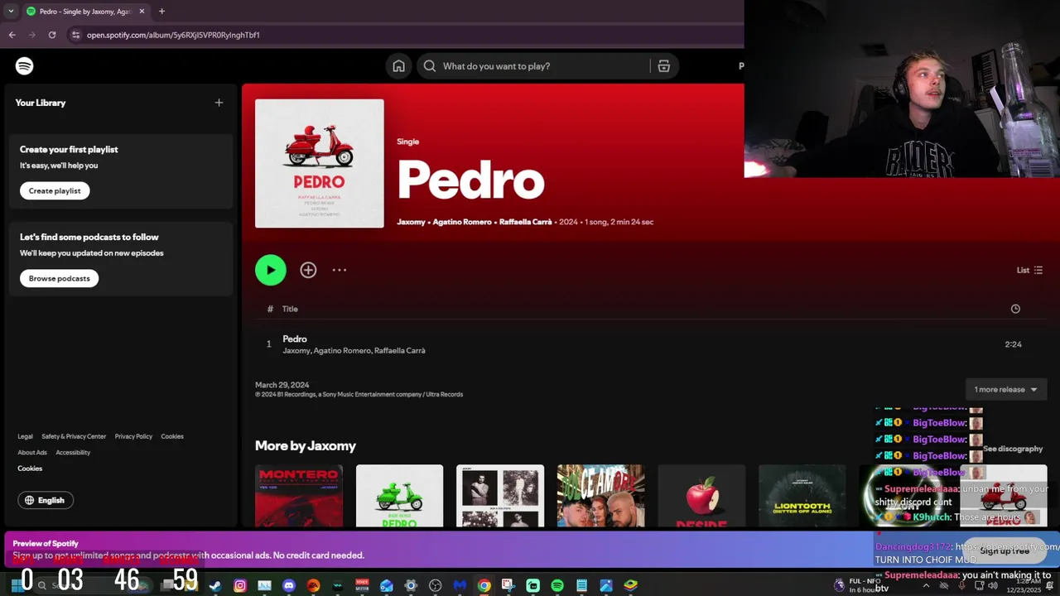Click Jaxomy in the track row artists
The height and width of the screenshot is (596, 1060).
296,350
